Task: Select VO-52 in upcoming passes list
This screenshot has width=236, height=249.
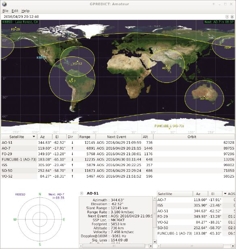Action: click(196, 222)
